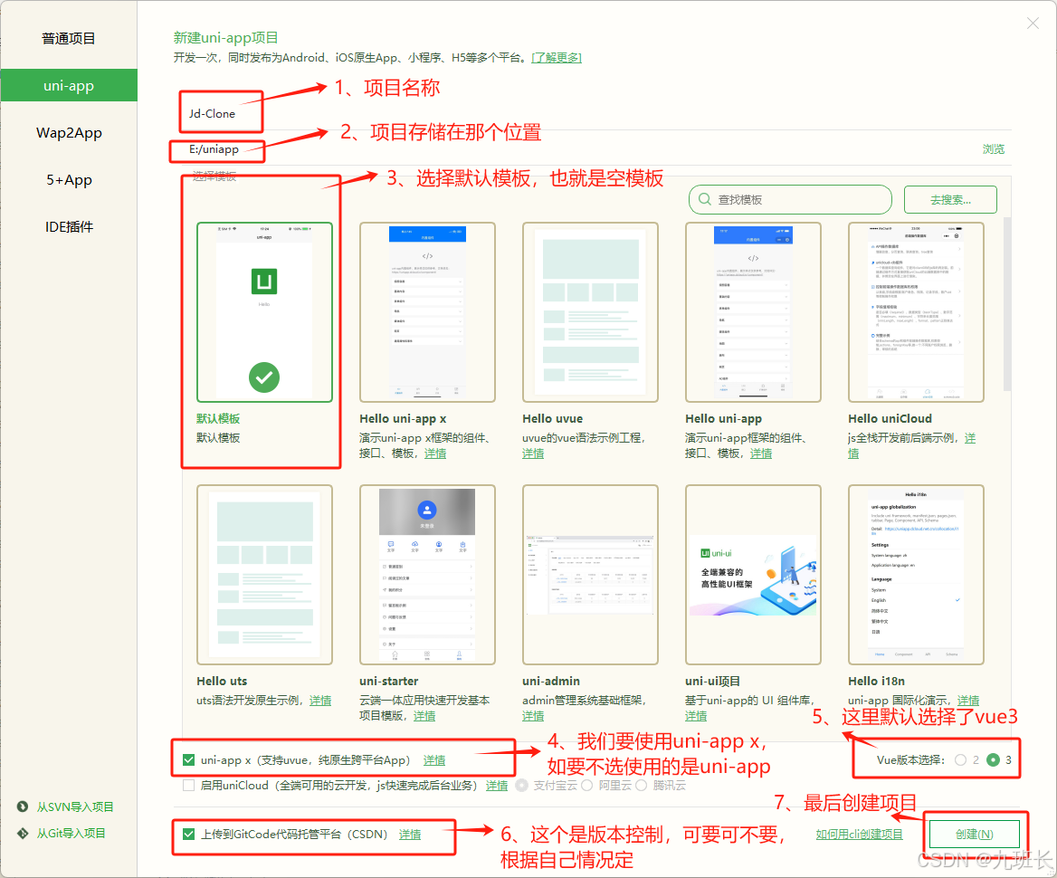The height and width of the screenshot is (878, 1057).
Task: Click the template list scrollbar
Action: pos(1007,303)
